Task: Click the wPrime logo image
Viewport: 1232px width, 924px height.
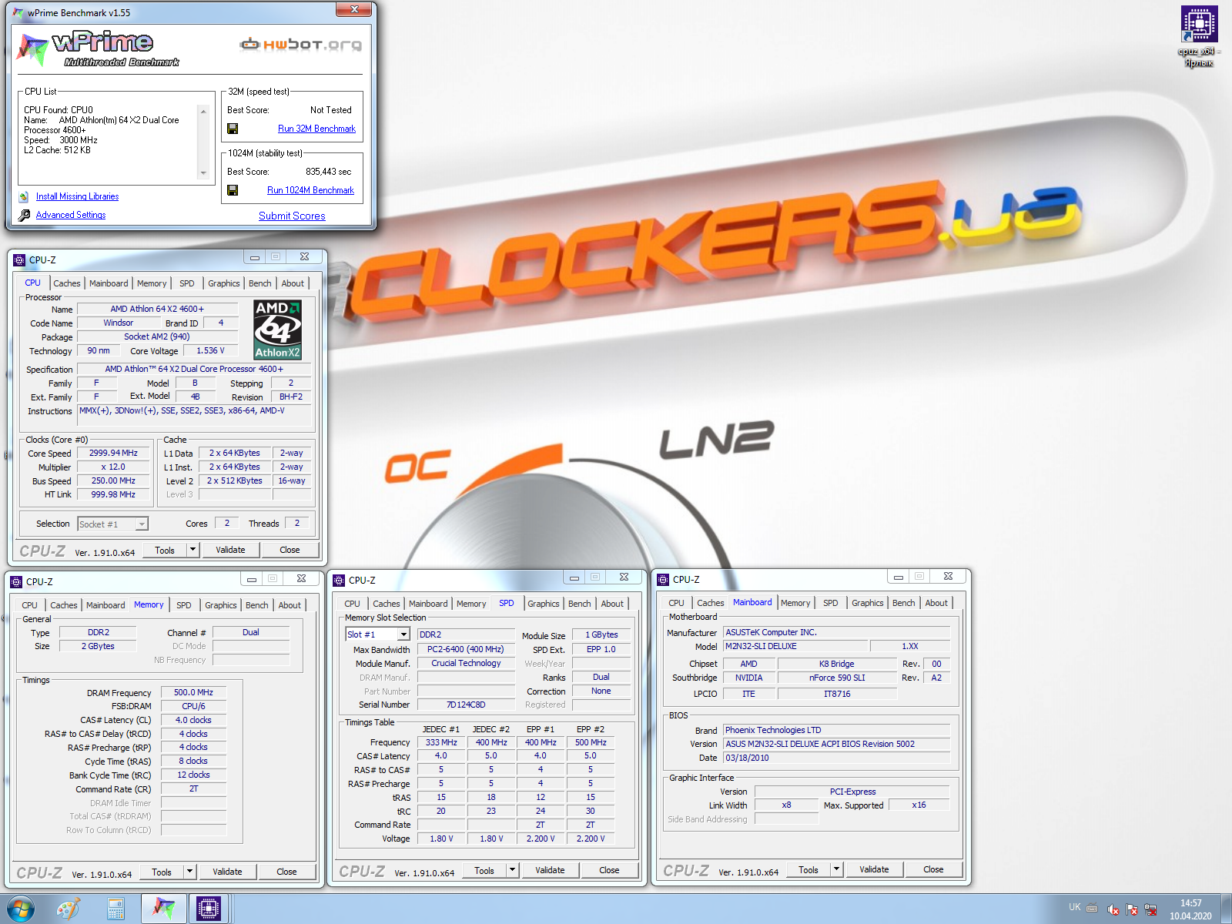Action: (99, 49)
